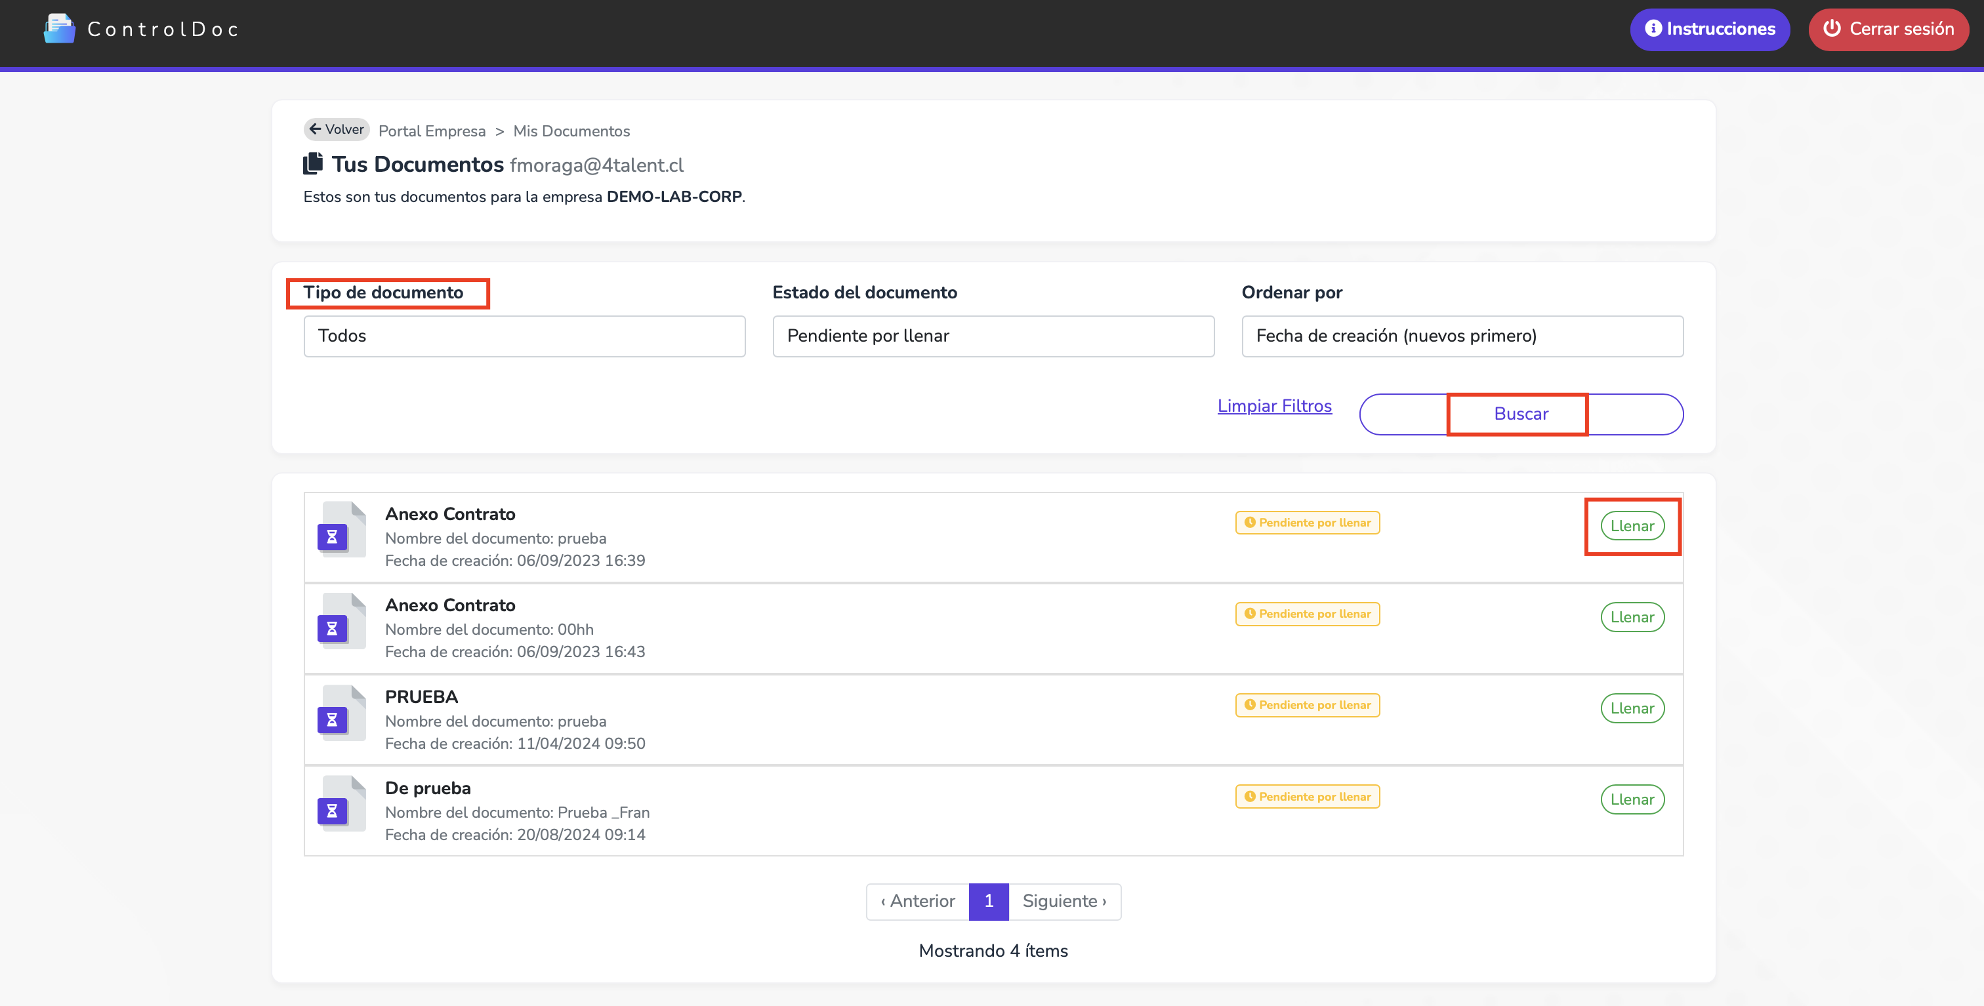The height and width of the screenshot is (1006, 1984).
Task: Click text 'Fecha de creación: 06/09/2023 16:43'
Action: [515, 652]
